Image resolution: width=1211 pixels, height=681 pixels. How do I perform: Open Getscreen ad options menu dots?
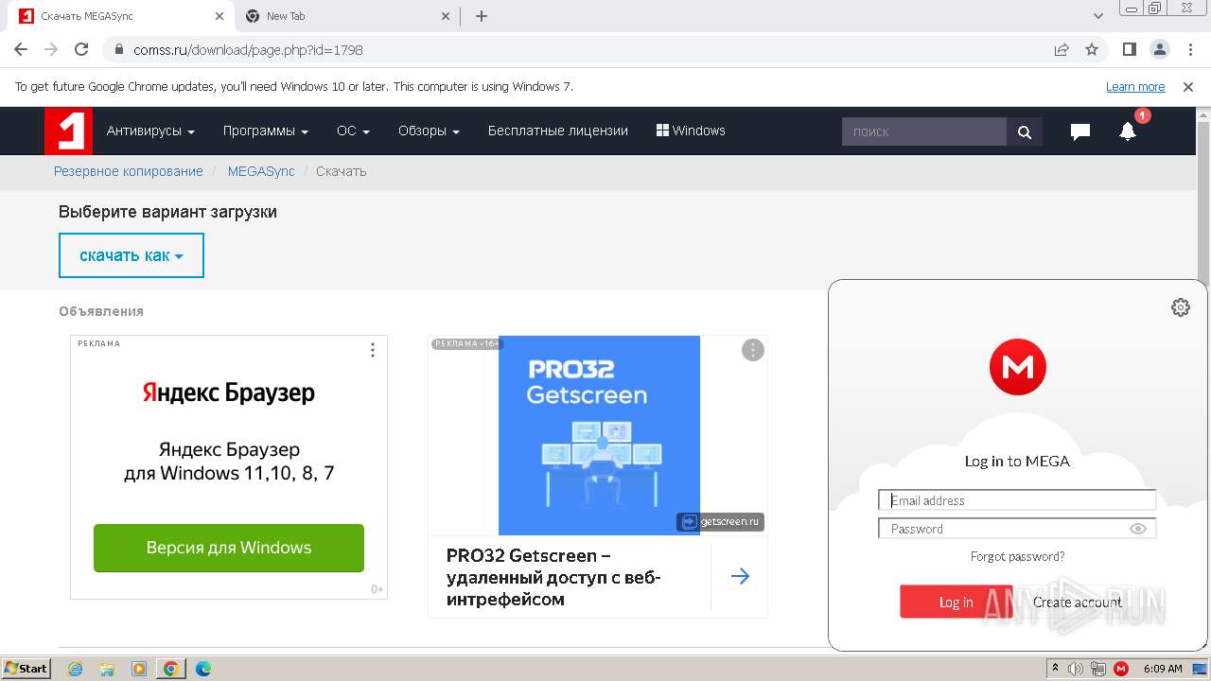pos(753,350)
